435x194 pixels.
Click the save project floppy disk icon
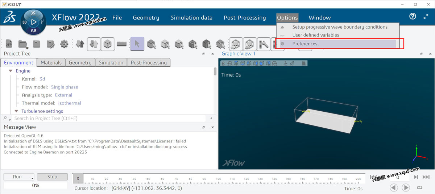pos(37,44)
